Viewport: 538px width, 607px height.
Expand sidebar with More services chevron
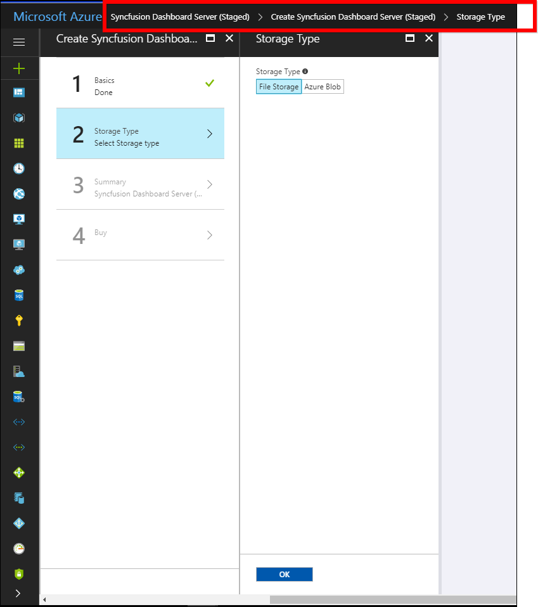tap(18, 594)
